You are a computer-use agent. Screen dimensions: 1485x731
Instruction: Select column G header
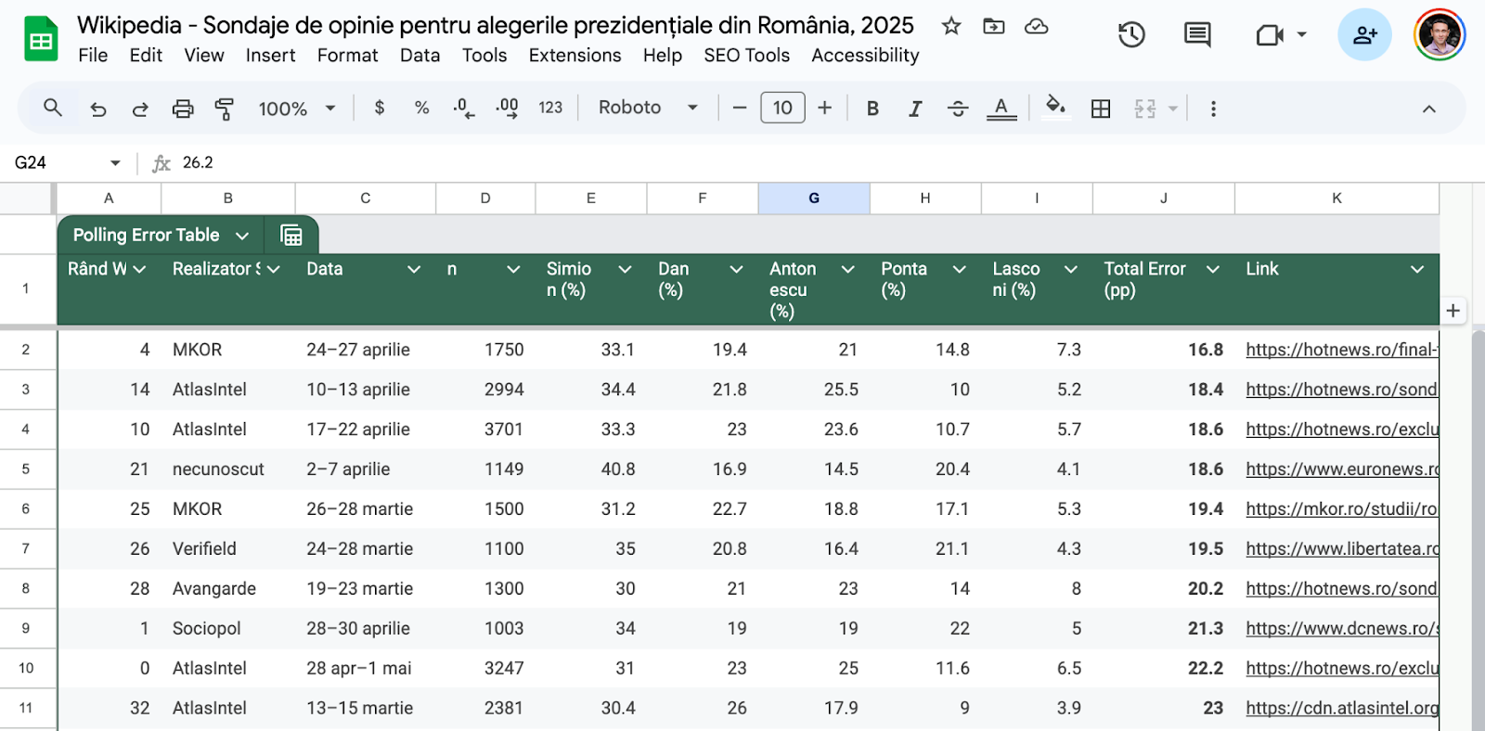pos(814,199)
